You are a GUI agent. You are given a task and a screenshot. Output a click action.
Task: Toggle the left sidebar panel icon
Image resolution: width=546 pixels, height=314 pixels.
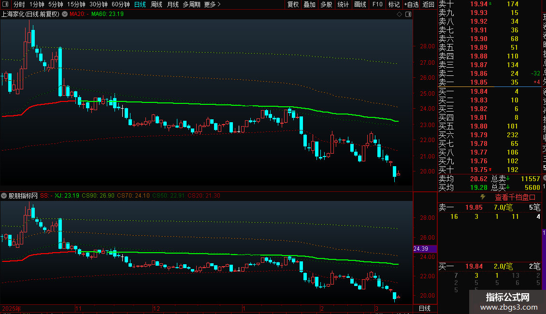(x=5, y=4)
